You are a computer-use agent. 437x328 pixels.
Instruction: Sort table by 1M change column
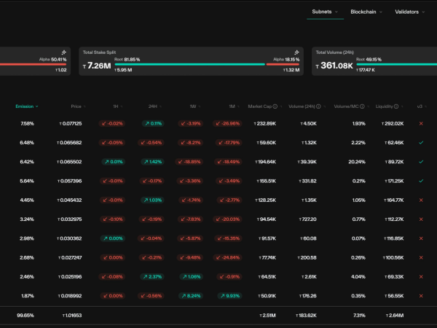(x=234, y=106)
